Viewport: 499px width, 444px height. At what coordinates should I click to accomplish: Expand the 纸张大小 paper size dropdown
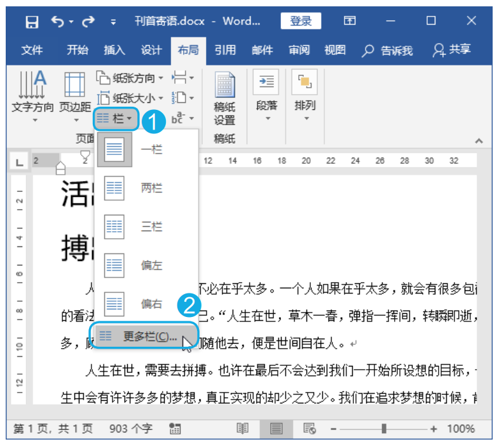point(130,98)
